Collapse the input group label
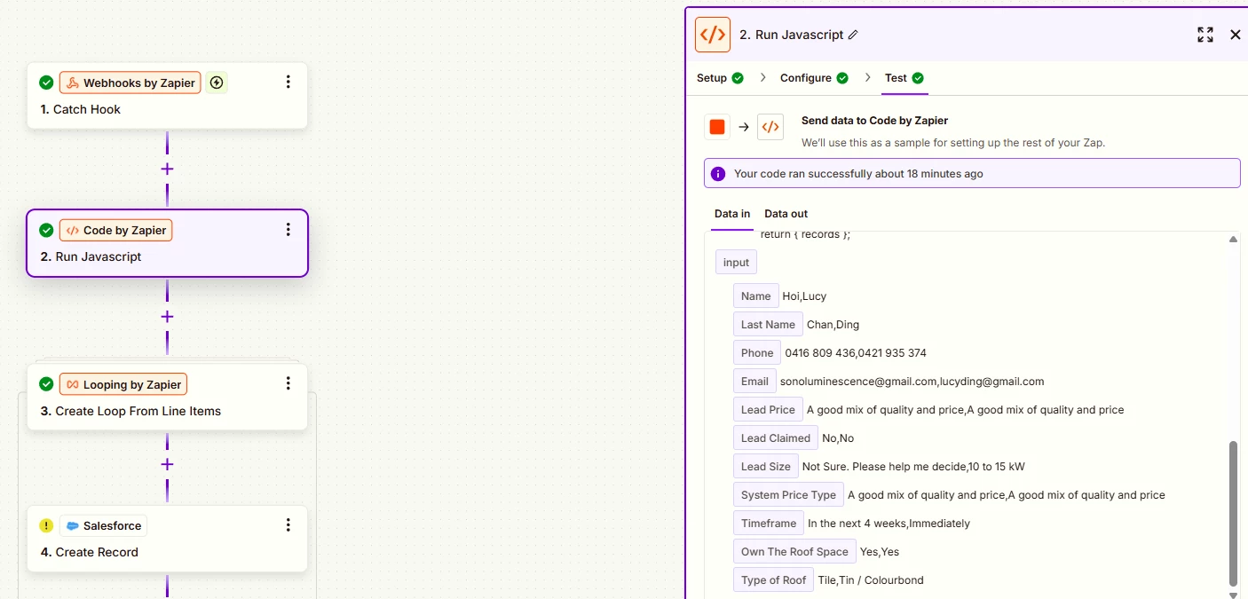This screenshot has height=599, width=1248. (x=736, y=262)
